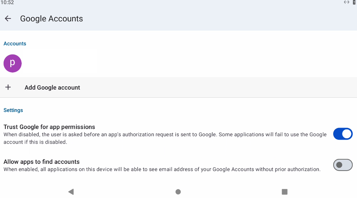Image resolution: width=357 pixels, height=198 pixels.
Task: Tap the Allow apps description text
Action: 162,169
